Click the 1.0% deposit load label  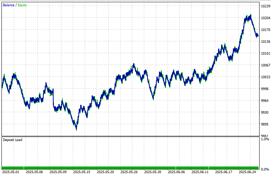pos(265,139)
